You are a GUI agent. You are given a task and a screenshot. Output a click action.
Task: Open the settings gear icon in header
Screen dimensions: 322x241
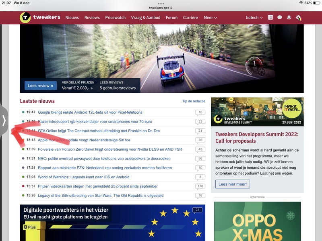(299, 18)
